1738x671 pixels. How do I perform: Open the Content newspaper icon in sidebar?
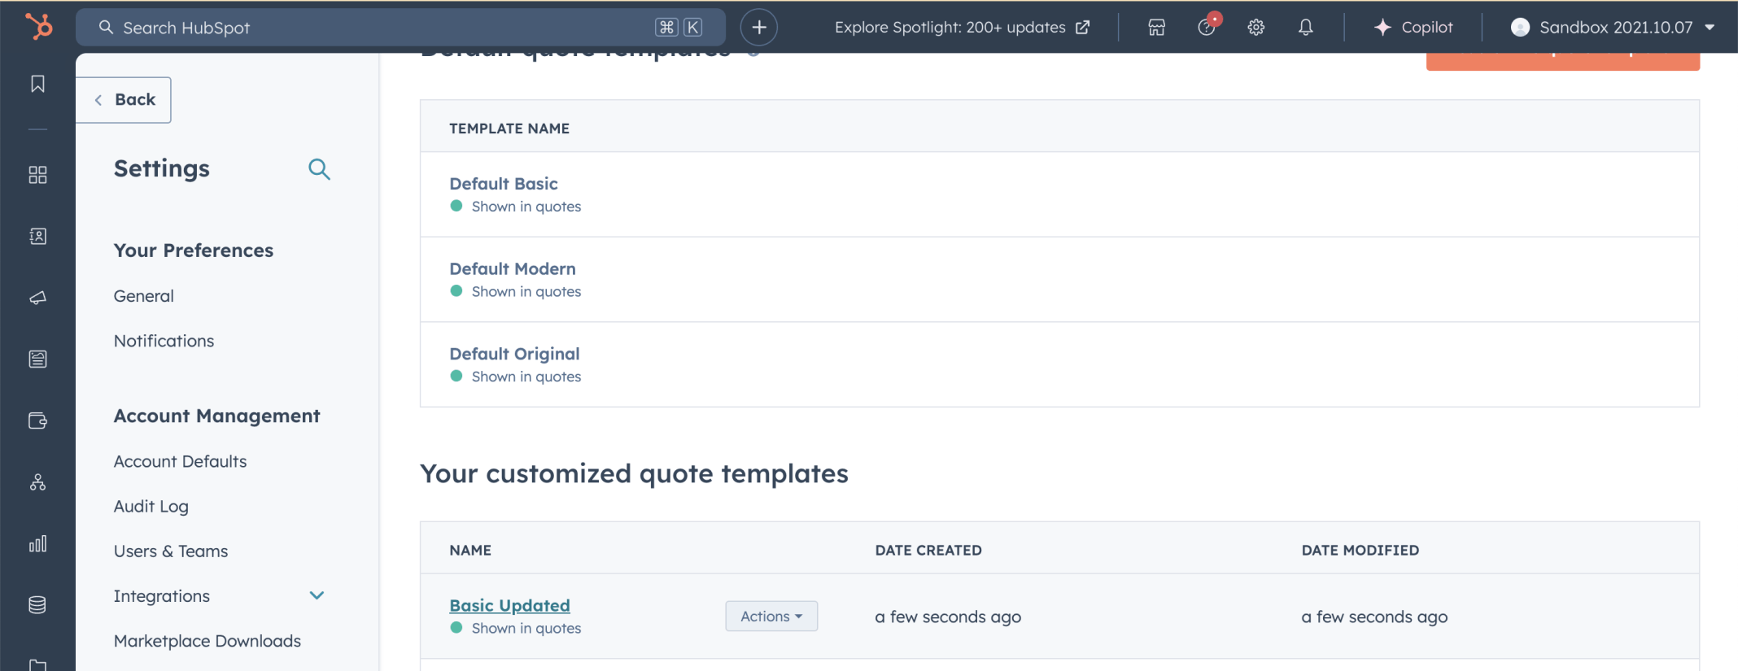(x=37, y=359)
